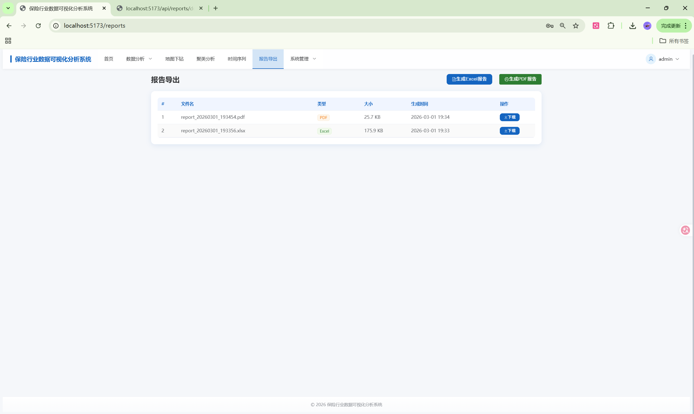Click the password key icon in address bar
The width and height of the screenshot is (694, 414).
(x=549, y=26)
